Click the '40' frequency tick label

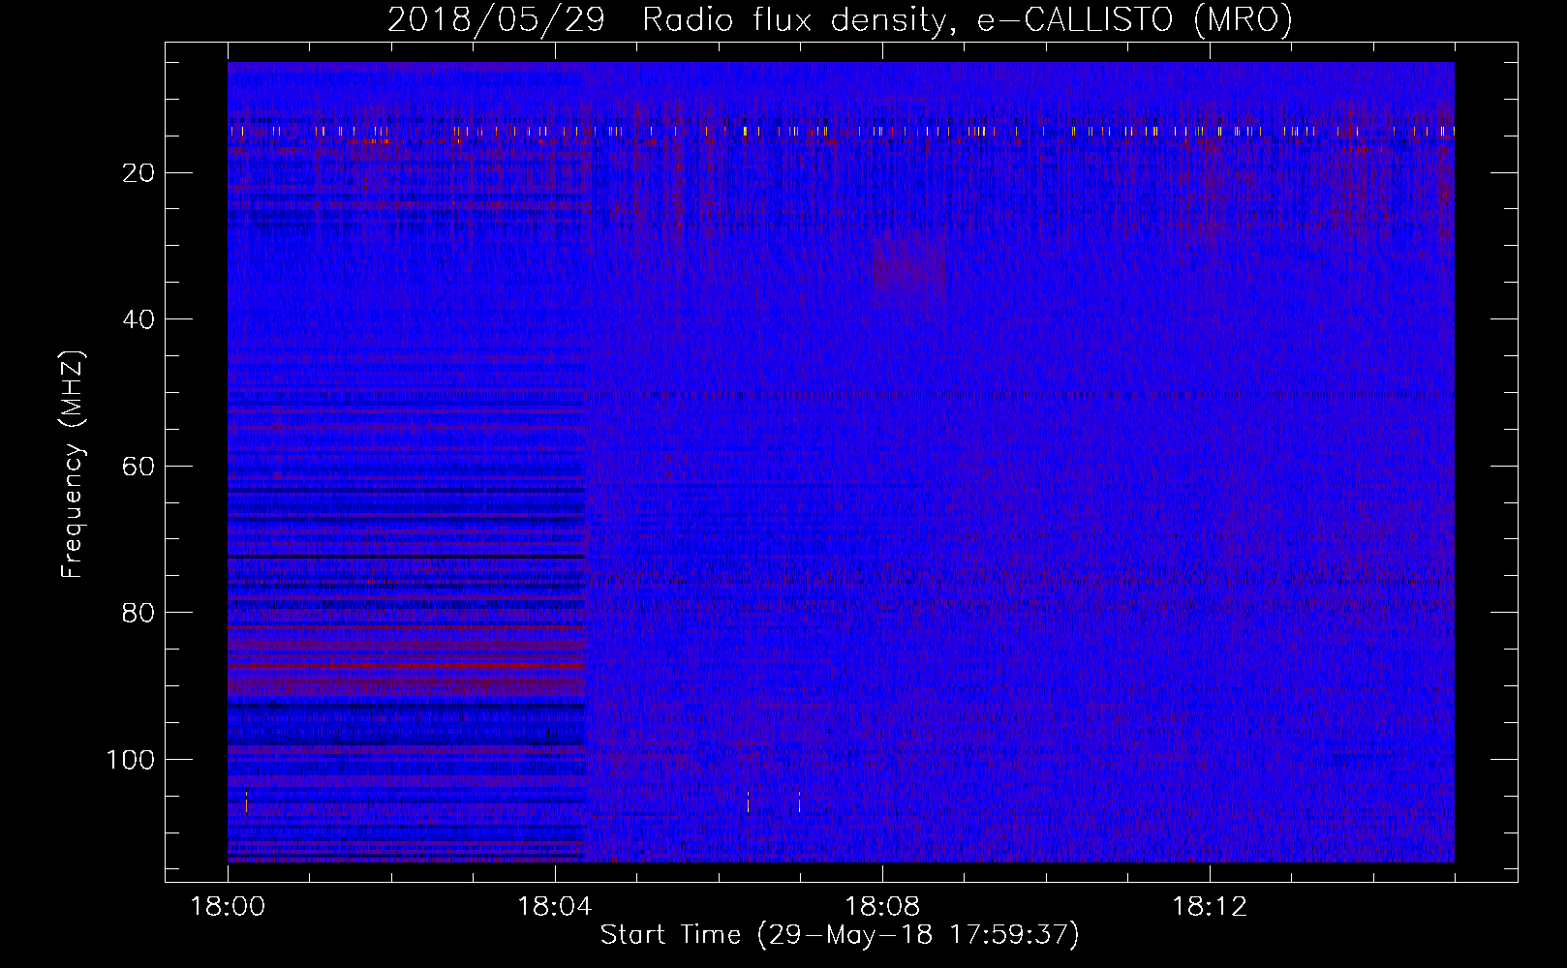pos(138,319)
